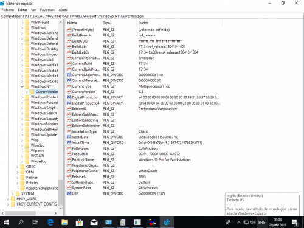The image size is (304, 228).
Task: Expand the ODBC key
Action: pos(18,167)
